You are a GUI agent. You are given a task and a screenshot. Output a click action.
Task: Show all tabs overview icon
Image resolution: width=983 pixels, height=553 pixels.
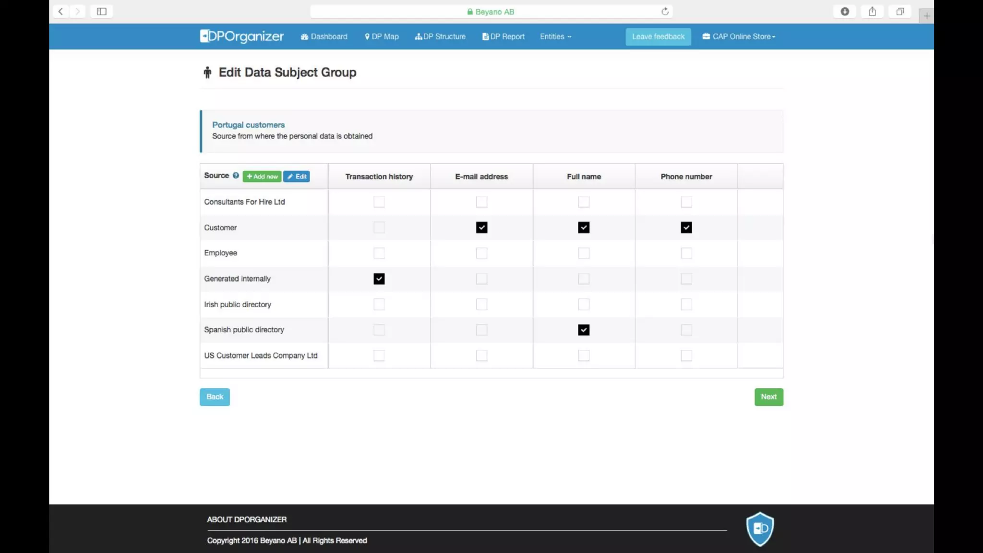click(900, 12)
